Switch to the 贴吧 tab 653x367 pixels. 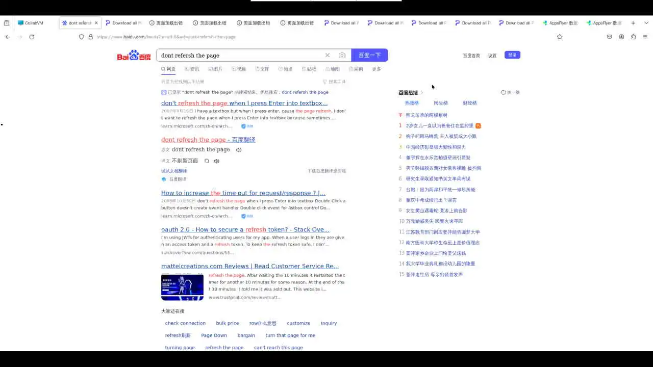(309, 69)
